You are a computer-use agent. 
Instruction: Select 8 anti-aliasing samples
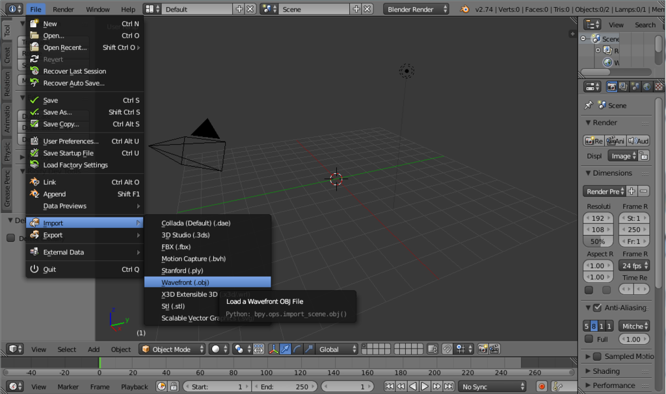click(x=594, y=326)
